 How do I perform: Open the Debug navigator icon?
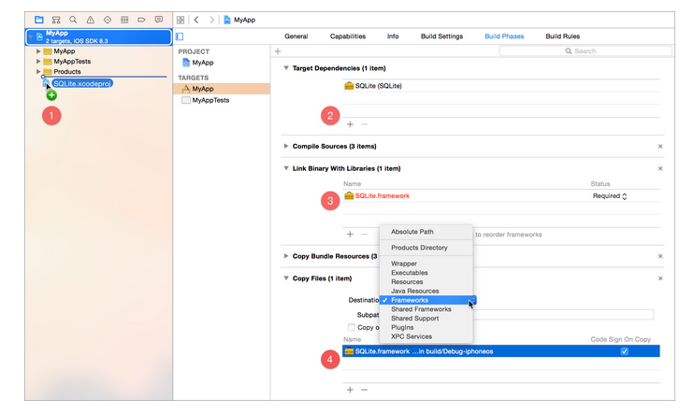click(124, 20)
